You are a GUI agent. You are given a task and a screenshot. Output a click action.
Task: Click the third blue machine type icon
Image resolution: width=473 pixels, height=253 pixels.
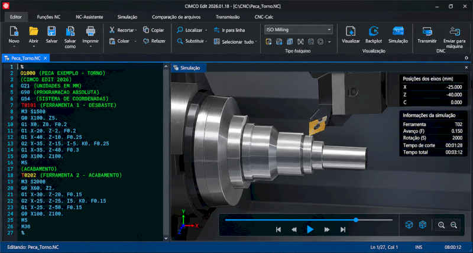pos(290,42)
